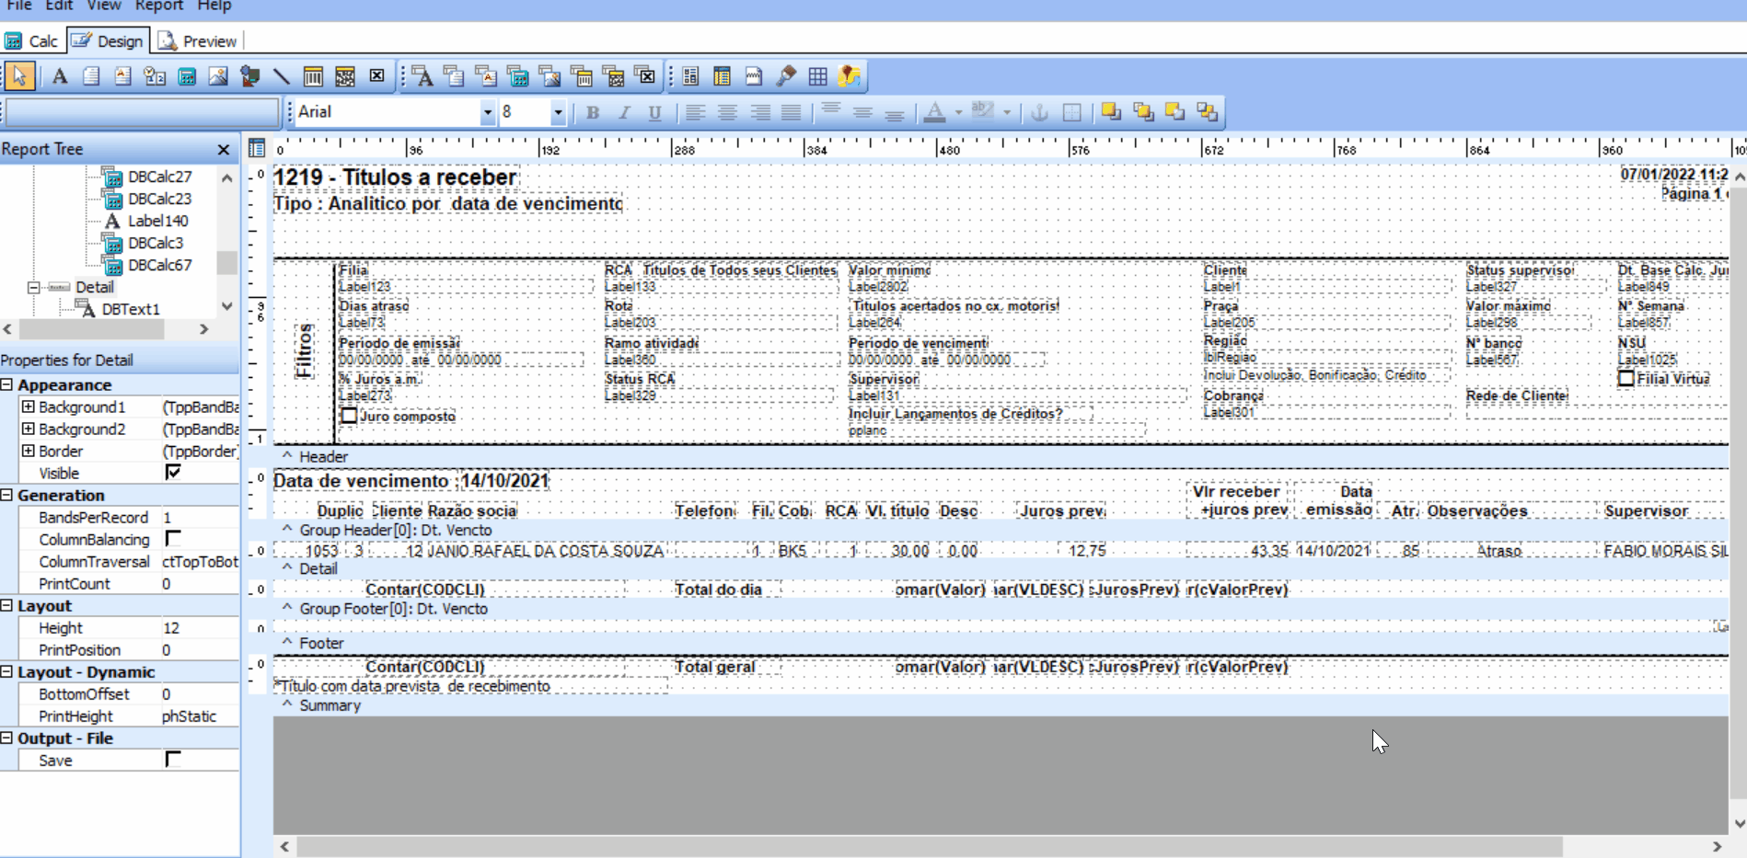Screen dimensions: 1747x858
Task: Collapse the Detail node in Report Tree
Action: pos(34,287)
